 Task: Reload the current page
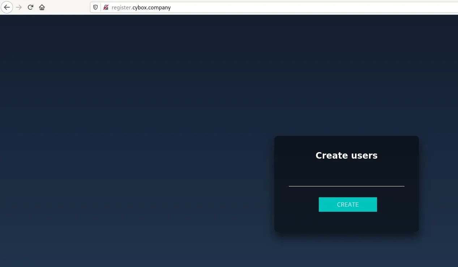[x=30, y=7]
